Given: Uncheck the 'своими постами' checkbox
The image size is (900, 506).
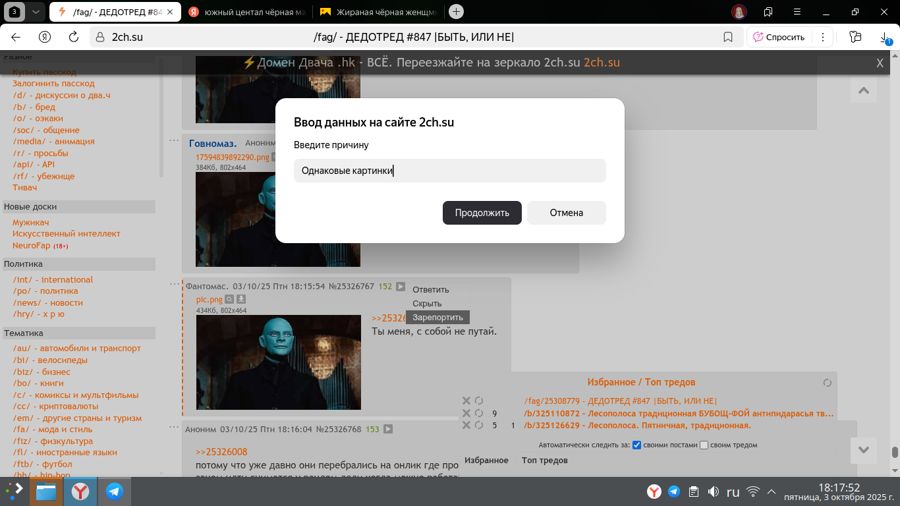Looking at the screenshot, I should coord(637,445).
